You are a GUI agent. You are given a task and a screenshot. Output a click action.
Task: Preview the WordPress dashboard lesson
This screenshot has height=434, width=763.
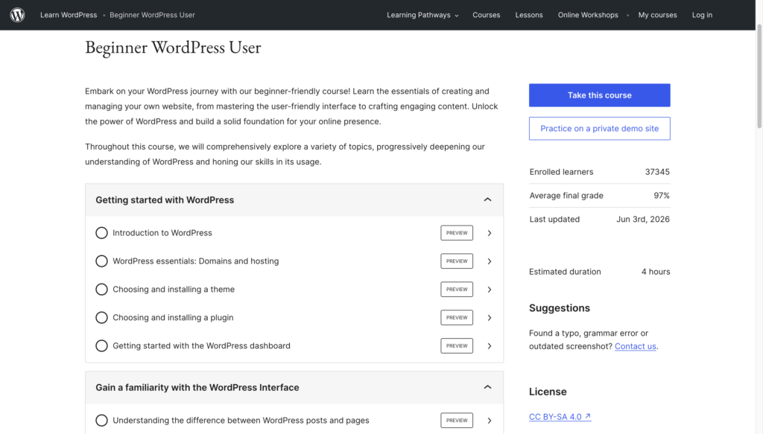pyautogui.click(x=457, y=345)
